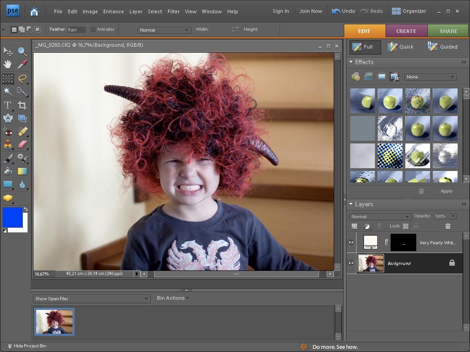Open the Enhance menu
Viewport: 470px width, 352px height.
point(113,11)
